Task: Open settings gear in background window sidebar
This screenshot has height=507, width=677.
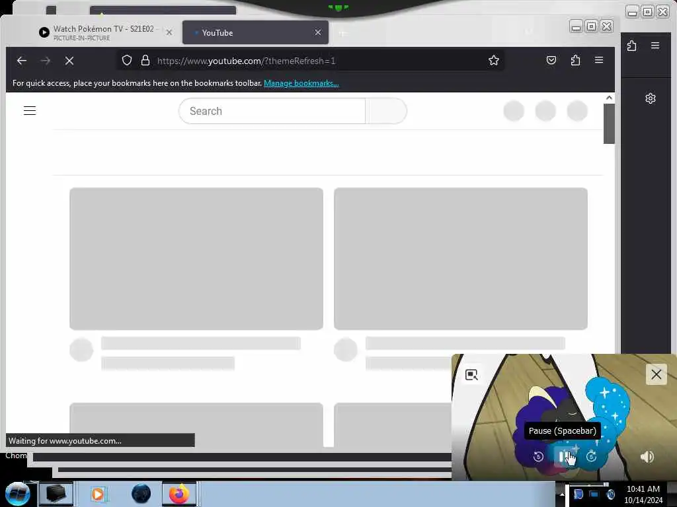Action: coord(651,98)
